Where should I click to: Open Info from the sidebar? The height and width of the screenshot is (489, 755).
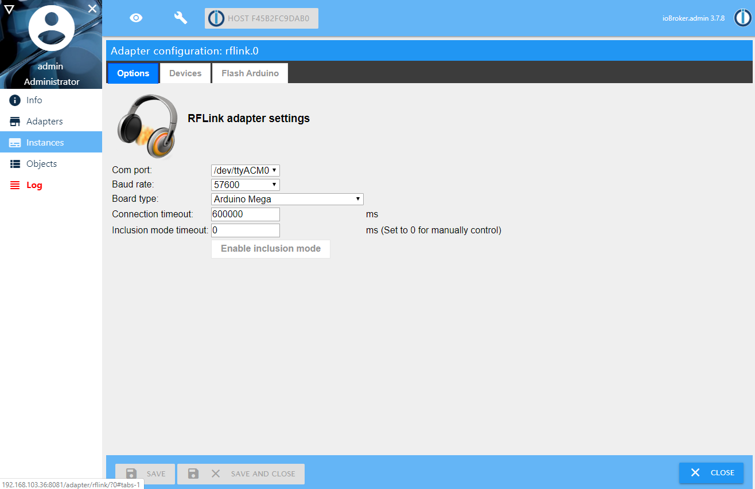pos(34,100)
